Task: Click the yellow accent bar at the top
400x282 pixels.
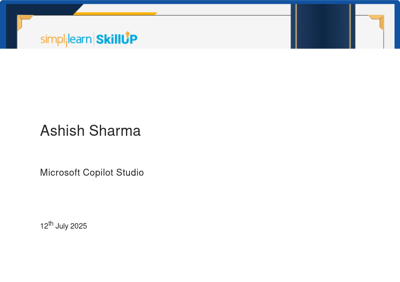Action: coord(115,13)
